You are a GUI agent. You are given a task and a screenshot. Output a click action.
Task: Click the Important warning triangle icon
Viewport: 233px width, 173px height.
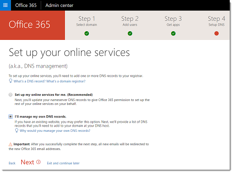point(10,144)
